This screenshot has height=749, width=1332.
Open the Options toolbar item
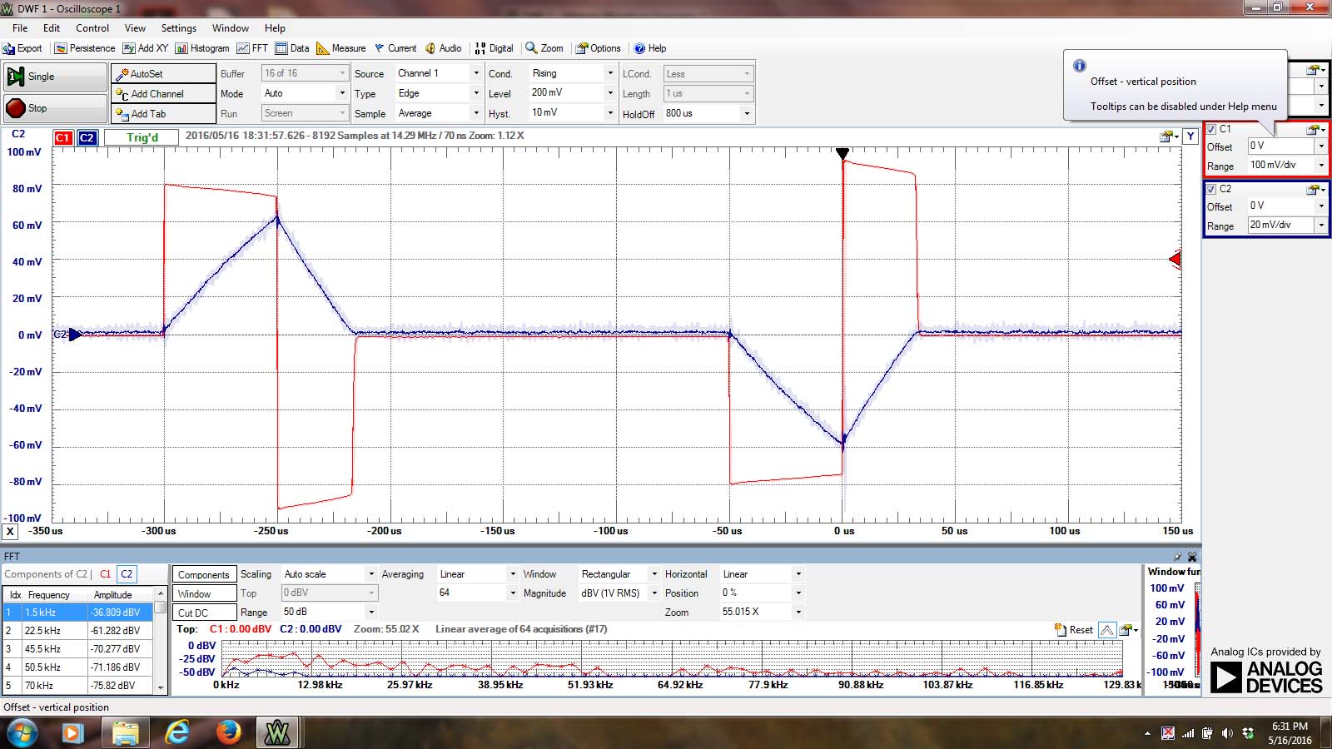(x=599, y=48)
